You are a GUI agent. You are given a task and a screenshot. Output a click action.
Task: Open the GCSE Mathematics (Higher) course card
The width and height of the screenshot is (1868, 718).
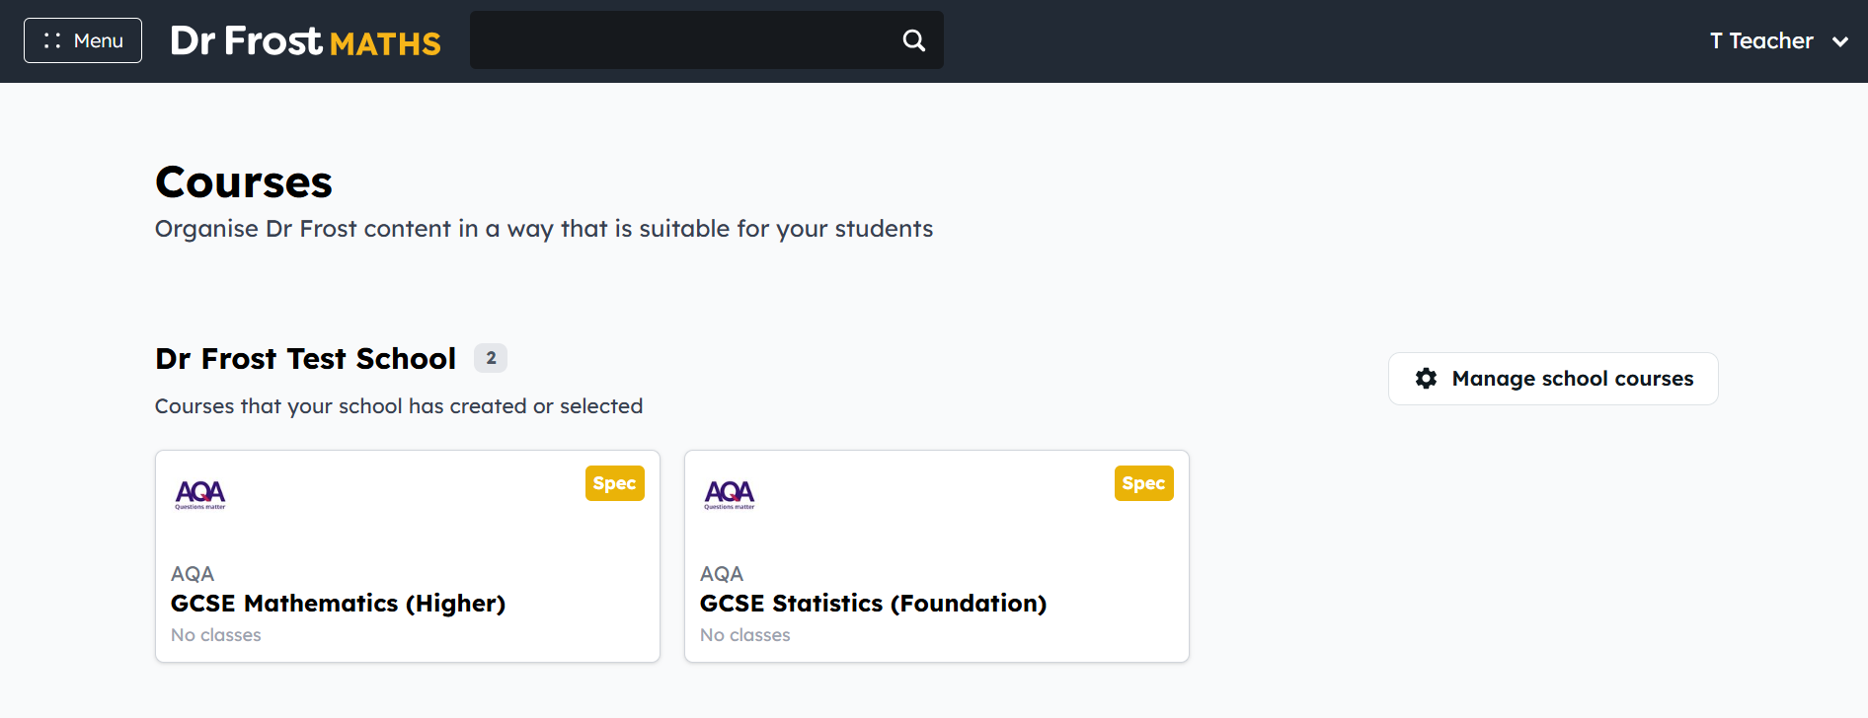coord(408,556)
